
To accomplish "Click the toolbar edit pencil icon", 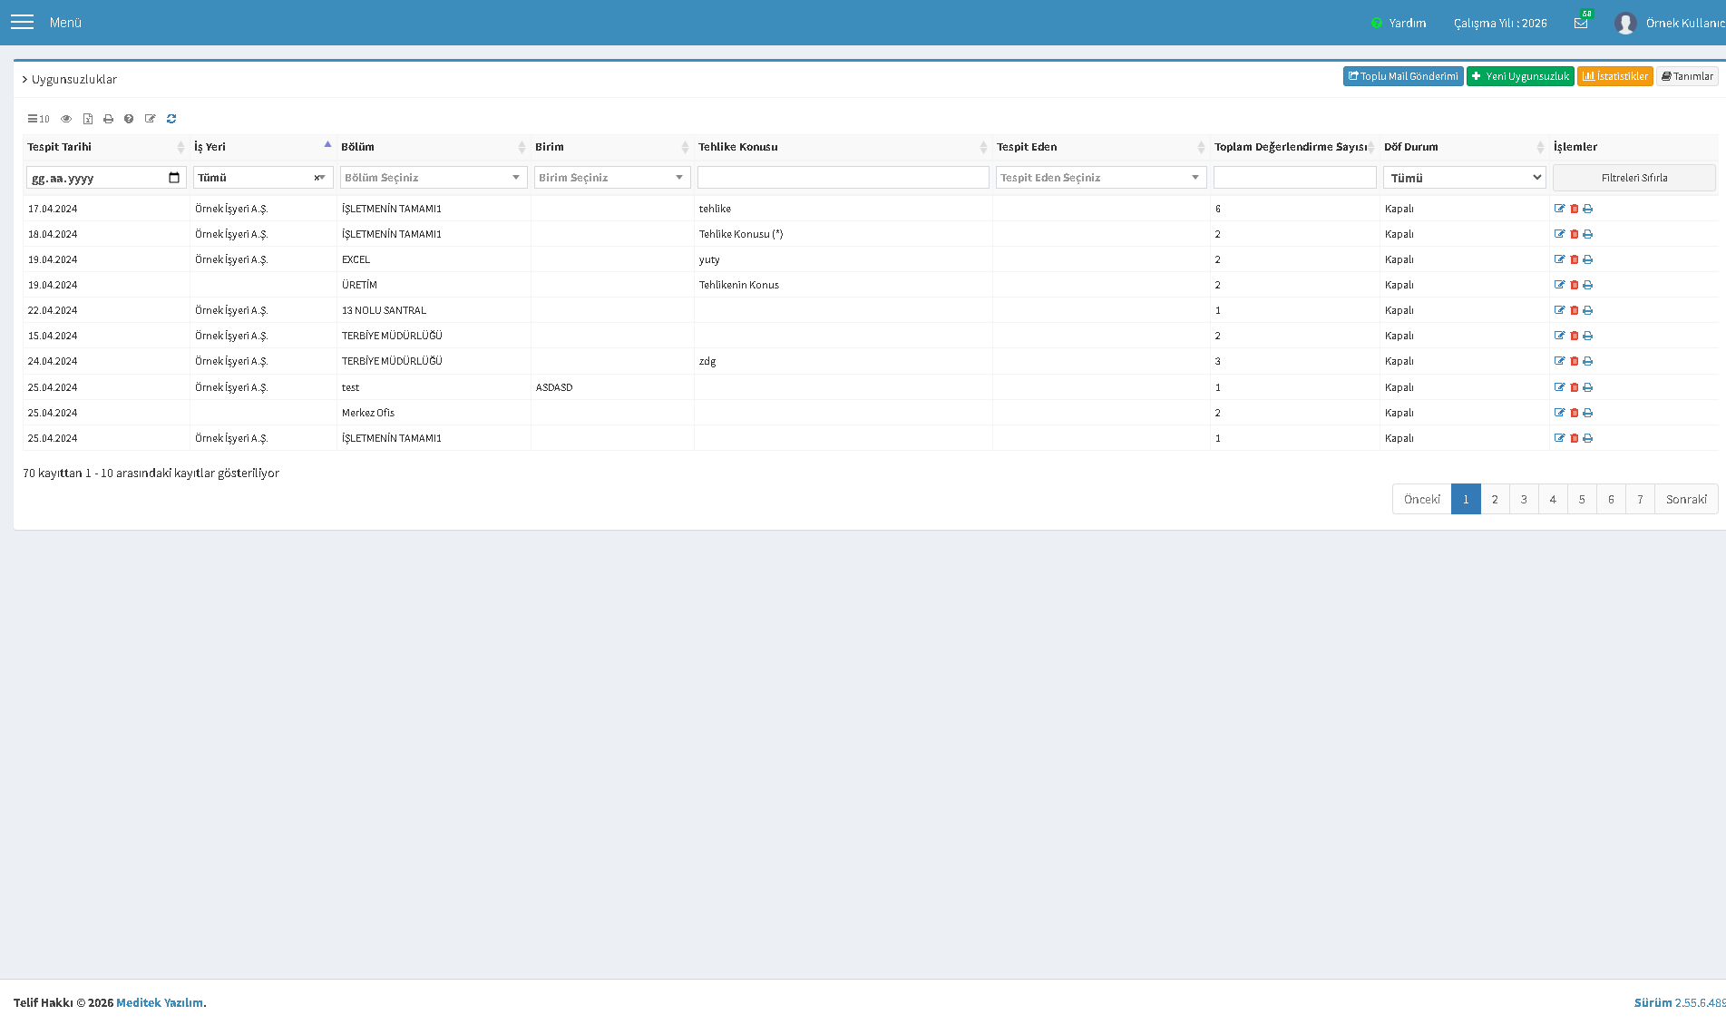I will pyautogui.click(x=151, y=119).
